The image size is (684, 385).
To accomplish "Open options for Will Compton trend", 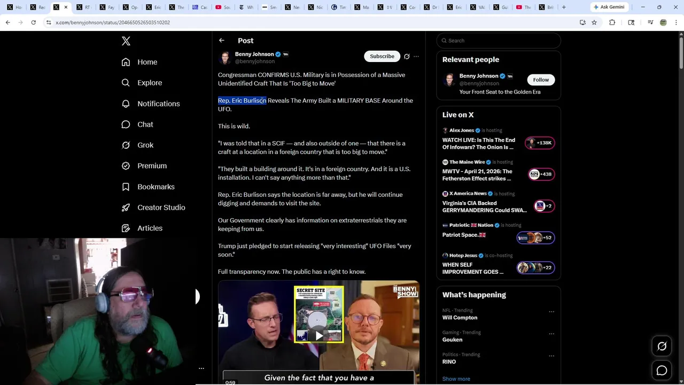I will (x=551, y=312).
